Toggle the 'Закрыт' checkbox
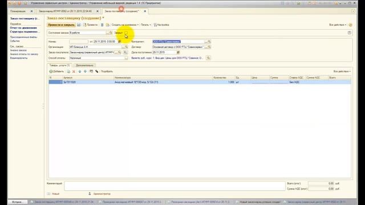Screen dimensions: 365x205 pos(126,33)
